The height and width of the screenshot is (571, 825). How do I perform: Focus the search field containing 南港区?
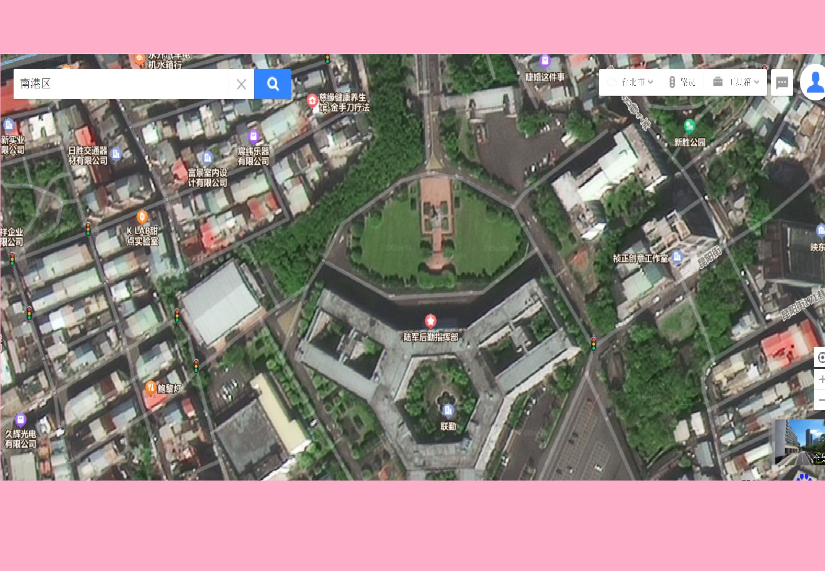(x=121, y=84)
